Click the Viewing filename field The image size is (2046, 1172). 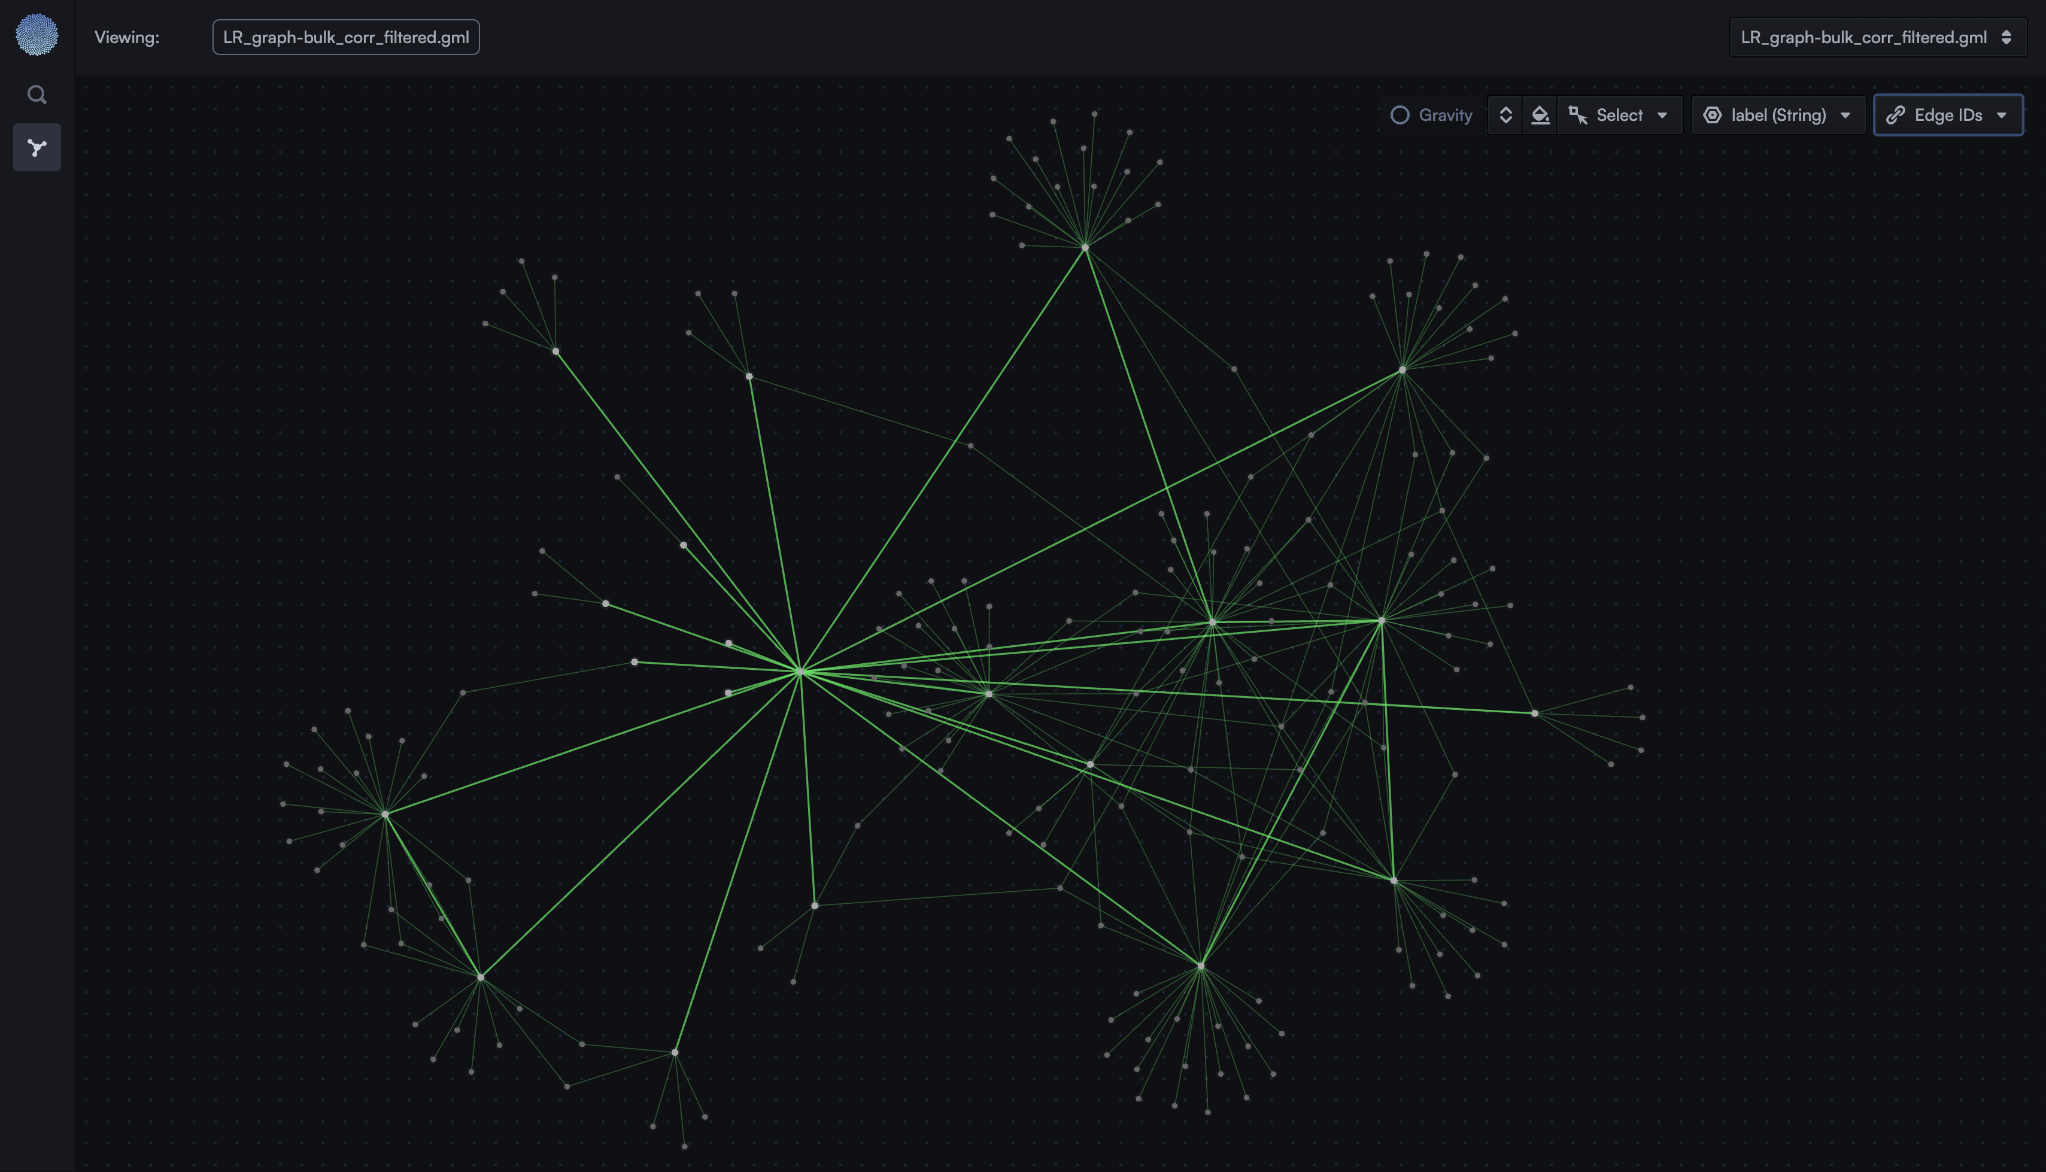pyautogui.click(x=345, y=37)
